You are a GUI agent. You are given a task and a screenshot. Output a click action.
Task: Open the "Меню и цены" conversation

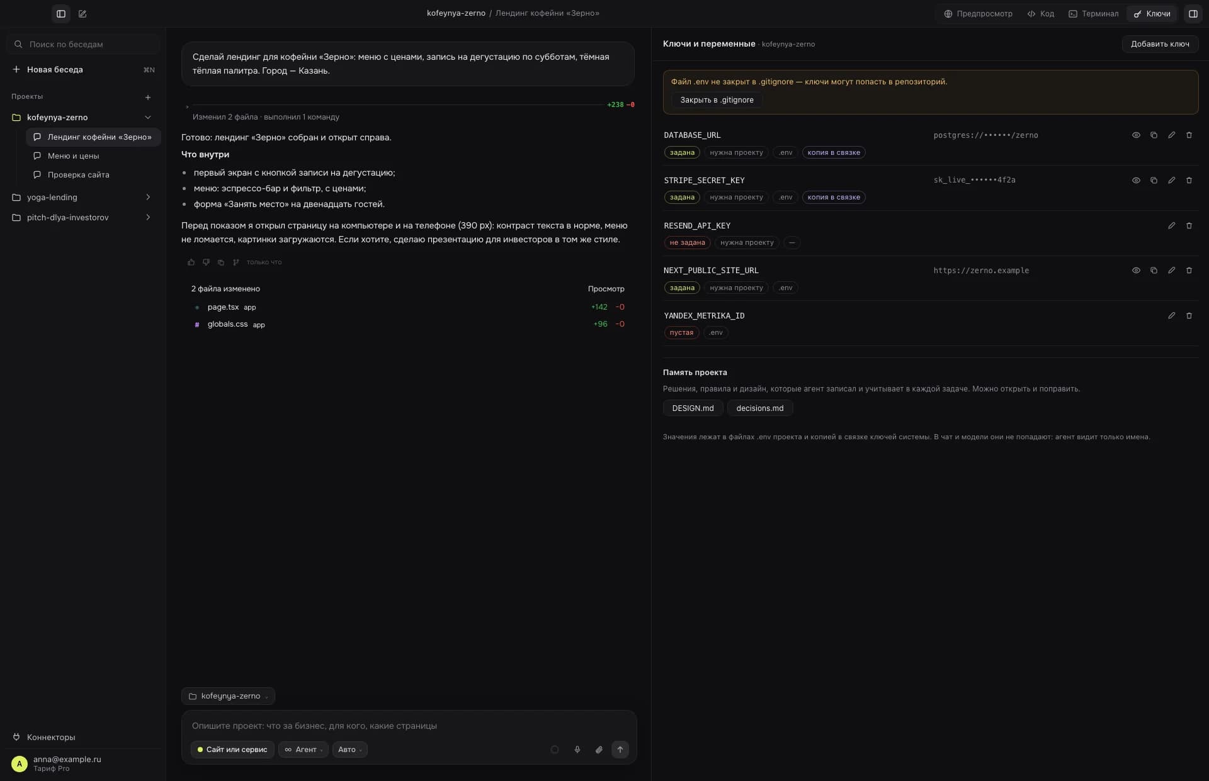click(93, 156)
